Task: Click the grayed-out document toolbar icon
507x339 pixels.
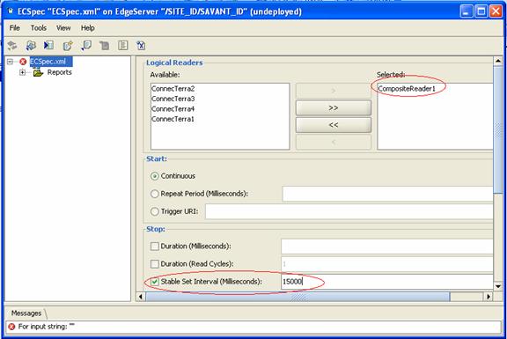Action: 104,45
